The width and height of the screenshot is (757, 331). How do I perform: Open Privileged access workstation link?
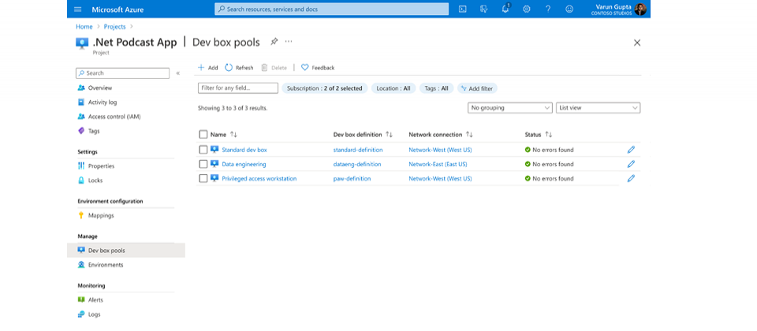[259, 179]
